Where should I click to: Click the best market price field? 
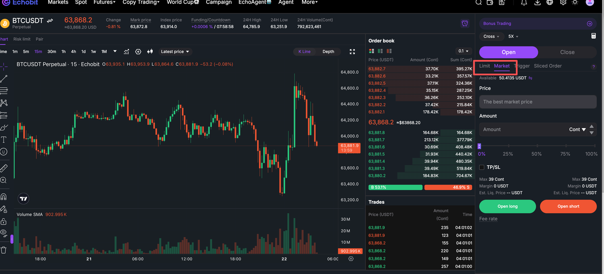pyautogui.click(x=538, y=102)
